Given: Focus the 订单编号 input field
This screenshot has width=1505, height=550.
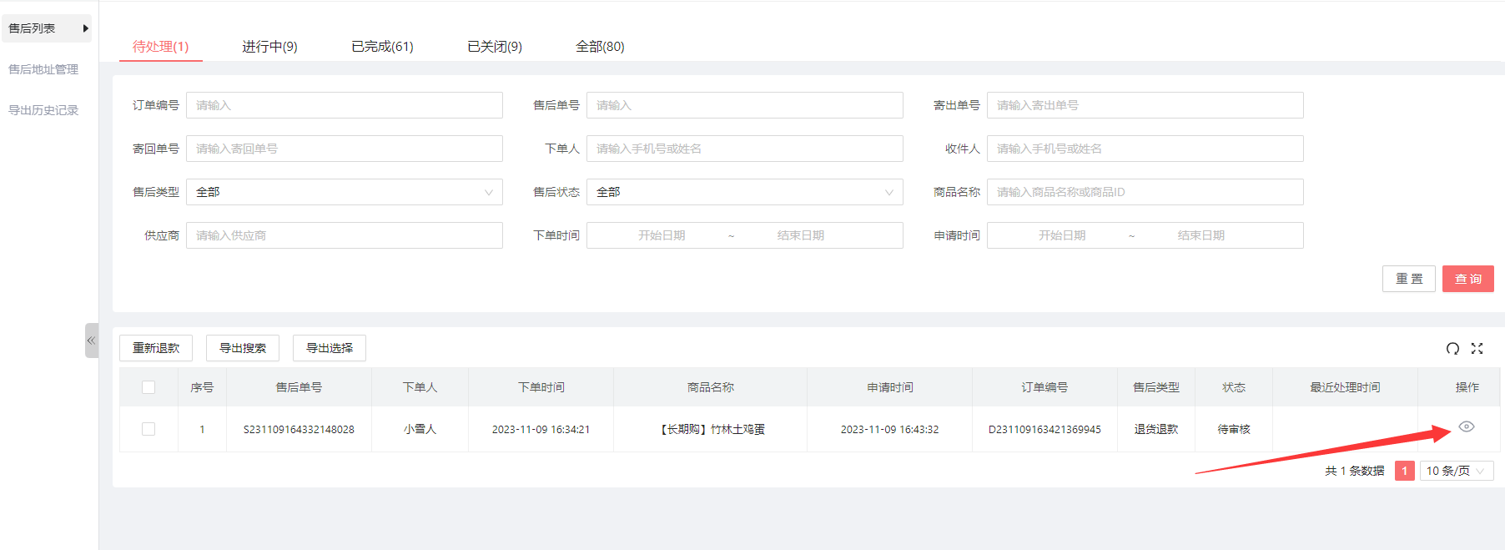Looking at the screenshot, I should [344, 105].
